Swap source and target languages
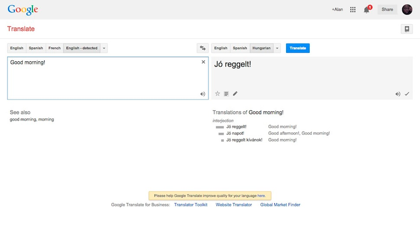Image resolution: width=420 pixels, height=236 pixels. pyautogui.click(x=203, y=48)
